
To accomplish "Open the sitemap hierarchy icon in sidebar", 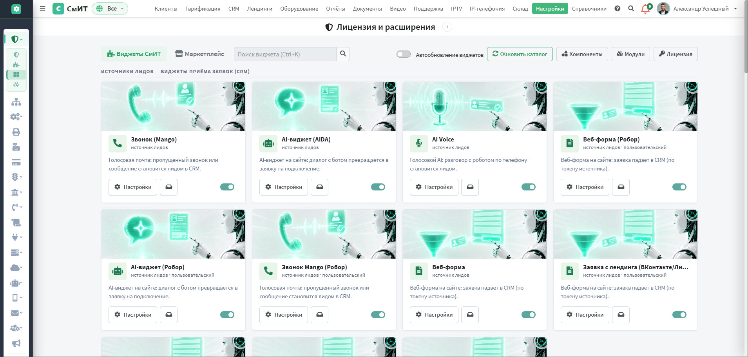I will click(16, 102).
